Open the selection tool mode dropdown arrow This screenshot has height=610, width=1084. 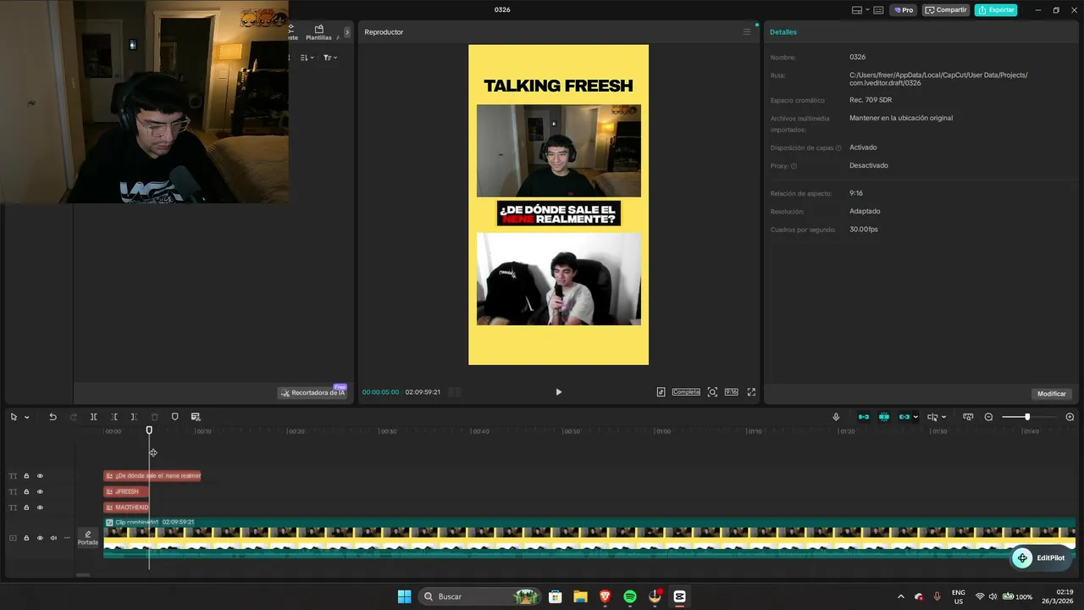point(26,417)
